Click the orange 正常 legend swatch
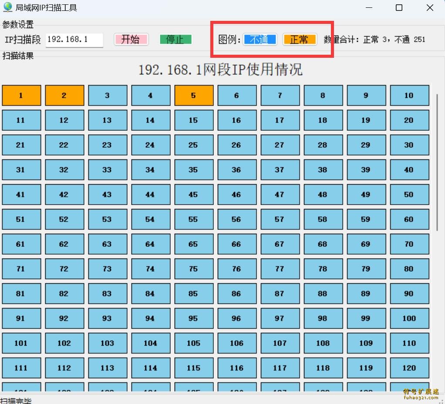This screenshot has height=404, width=445. click(300, 40)
